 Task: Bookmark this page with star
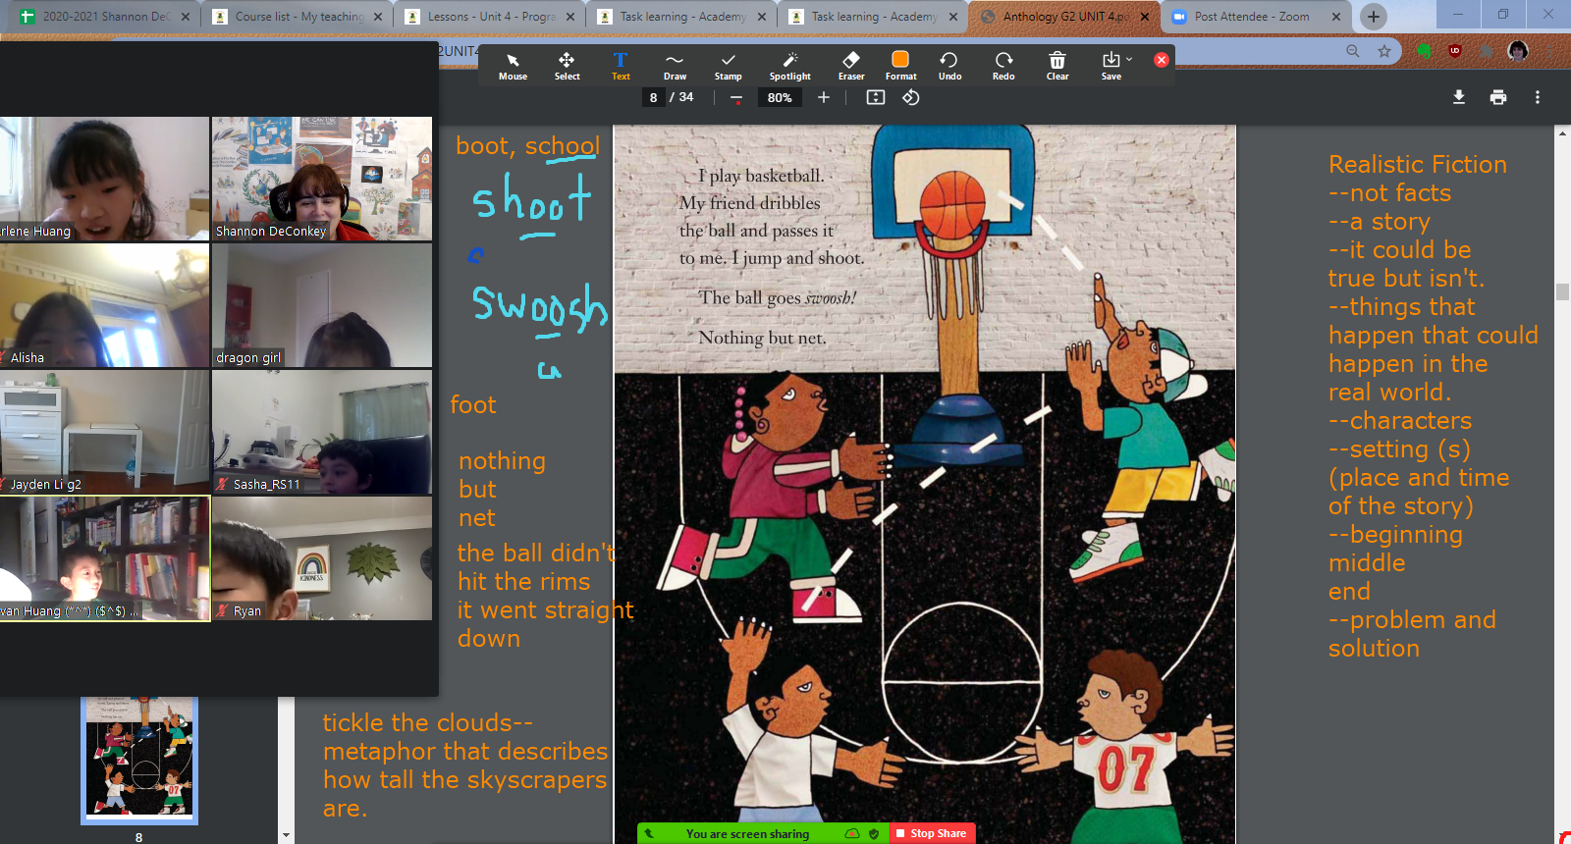[x=1384, y=51]
